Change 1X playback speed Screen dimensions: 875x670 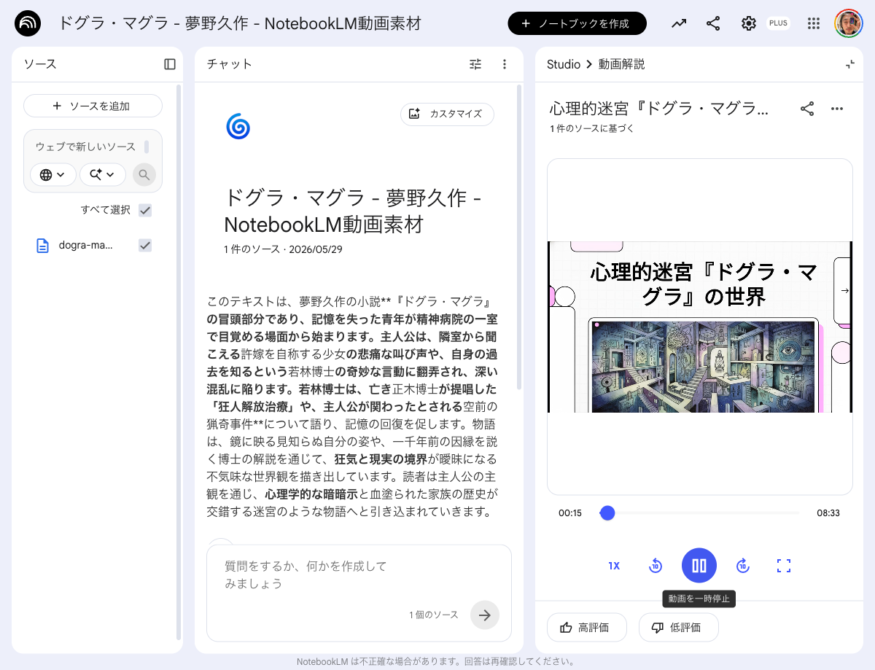[x=614, y=566]
